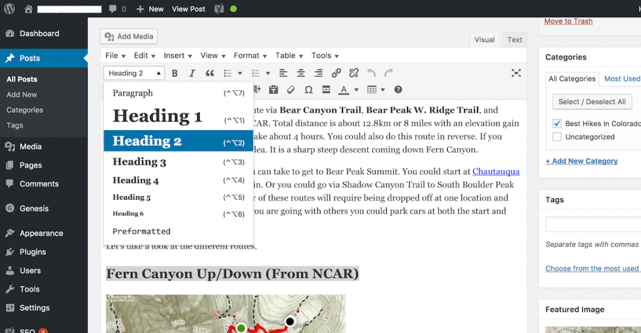Open the File menu
Image resolution: width=641 pixels, height=333 pixels.
[115, 56]
